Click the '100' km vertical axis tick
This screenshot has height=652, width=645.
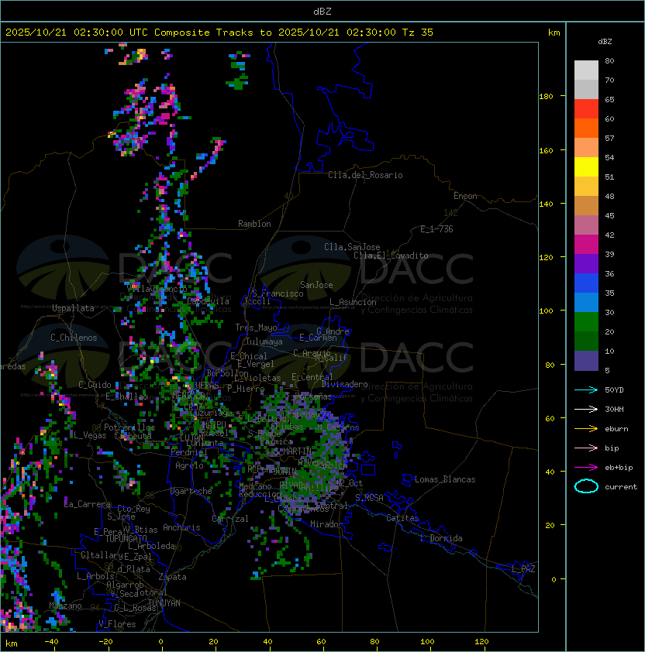point(546,311)
